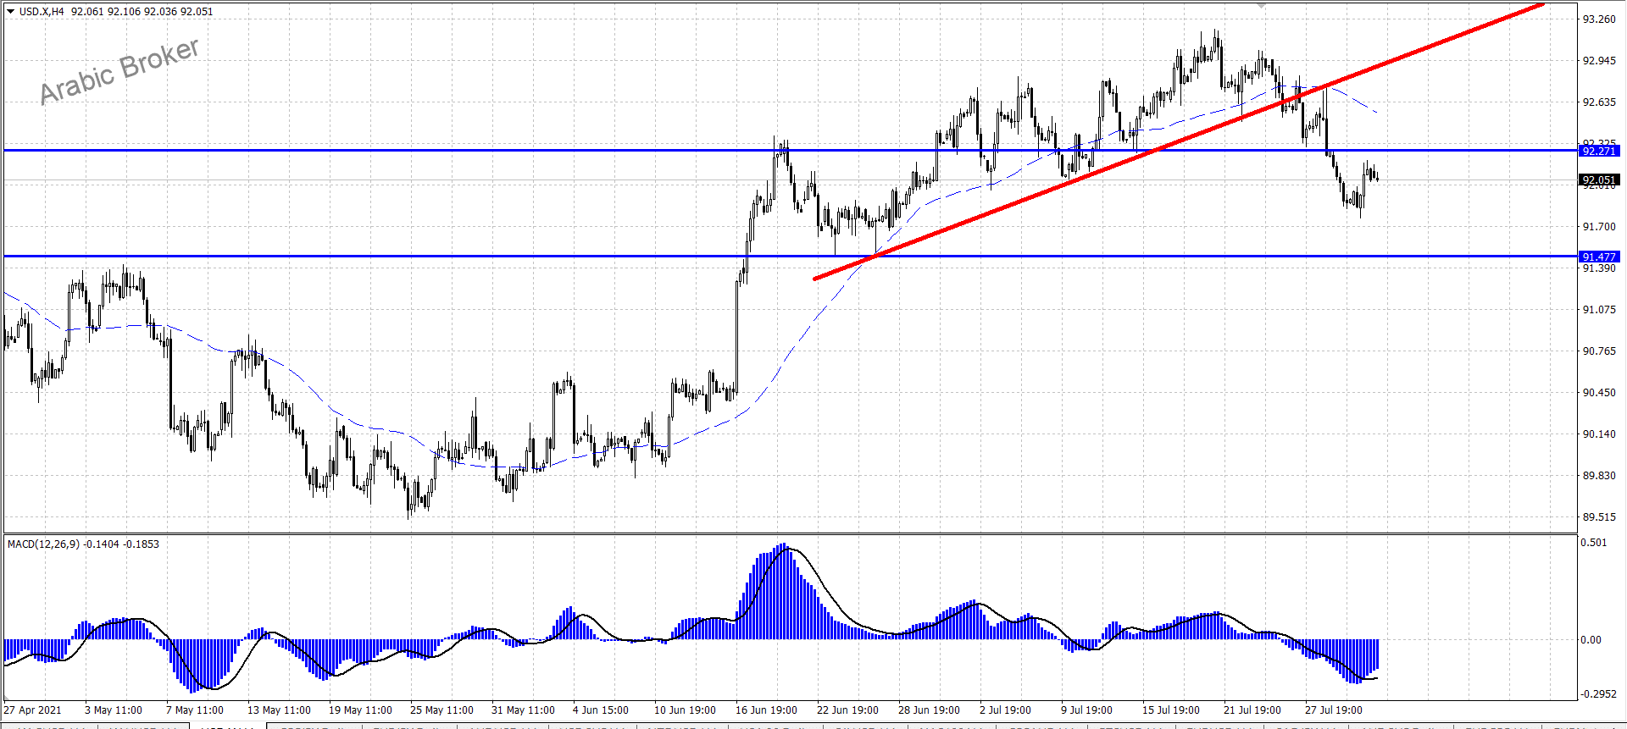Click the 91.075 price axis label
This screenshot has height=729, width=1627.
tap(1599, 310)
